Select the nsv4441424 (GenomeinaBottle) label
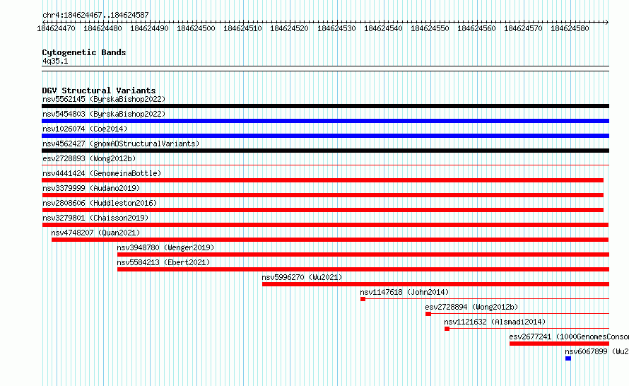The image size is (629, 386). coord(102,173)
